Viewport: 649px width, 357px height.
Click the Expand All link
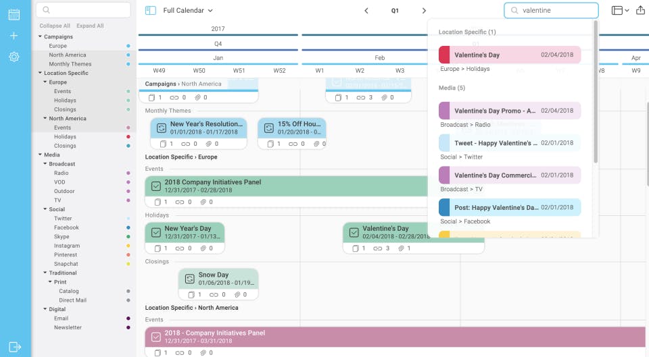(90, 26)
